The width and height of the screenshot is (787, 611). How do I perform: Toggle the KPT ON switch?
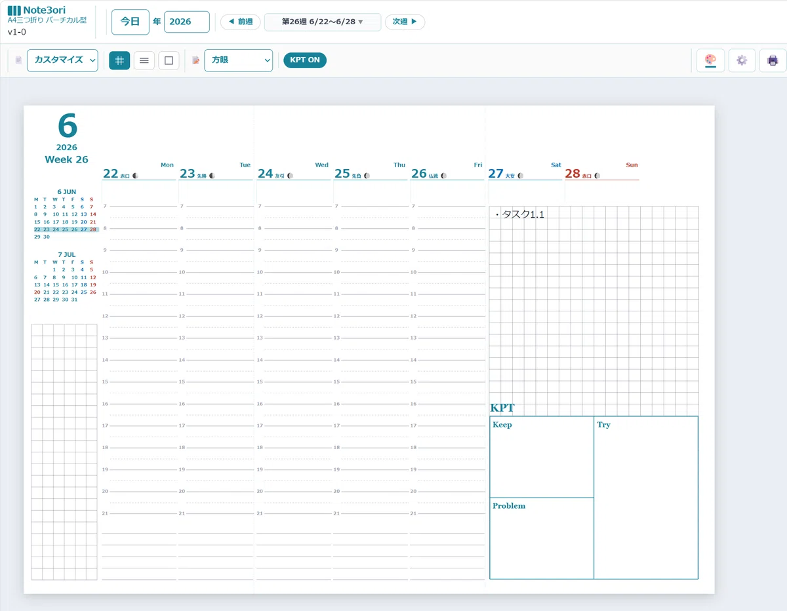[305, 60]
